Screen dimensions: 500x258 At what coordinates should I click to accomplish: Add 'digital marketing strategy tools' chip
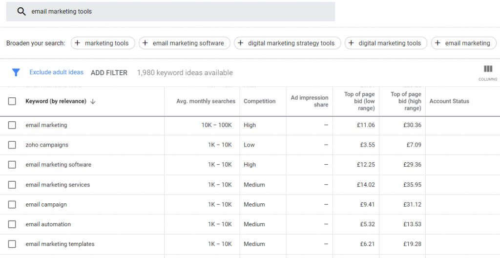[287, 43]
